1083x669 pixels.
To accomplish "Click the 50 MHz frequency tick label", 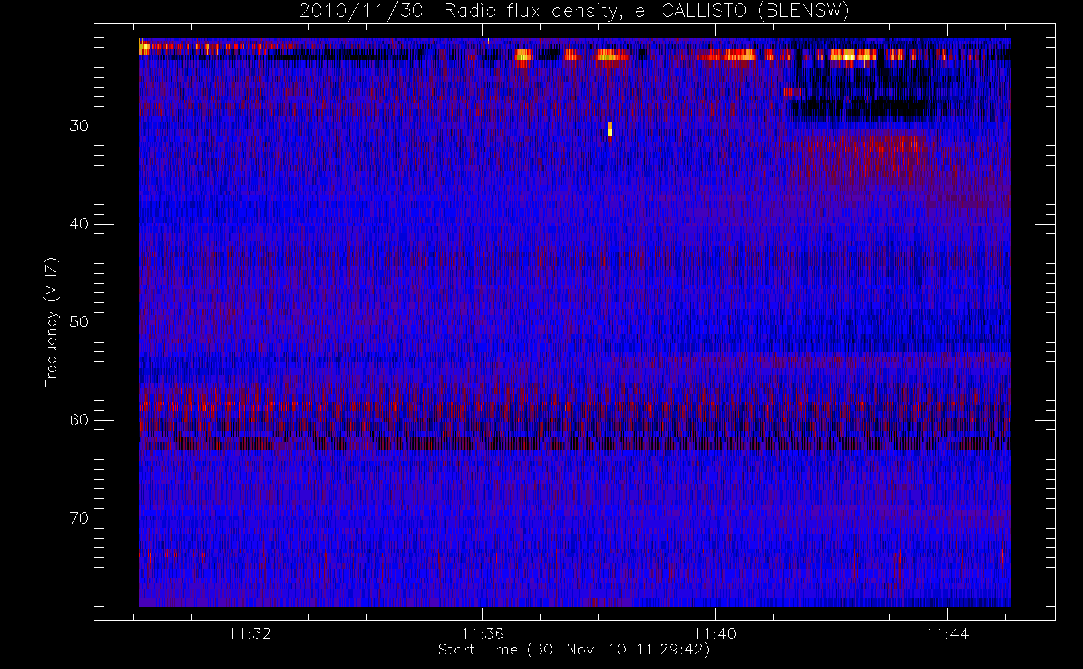I will pos(79,322).
